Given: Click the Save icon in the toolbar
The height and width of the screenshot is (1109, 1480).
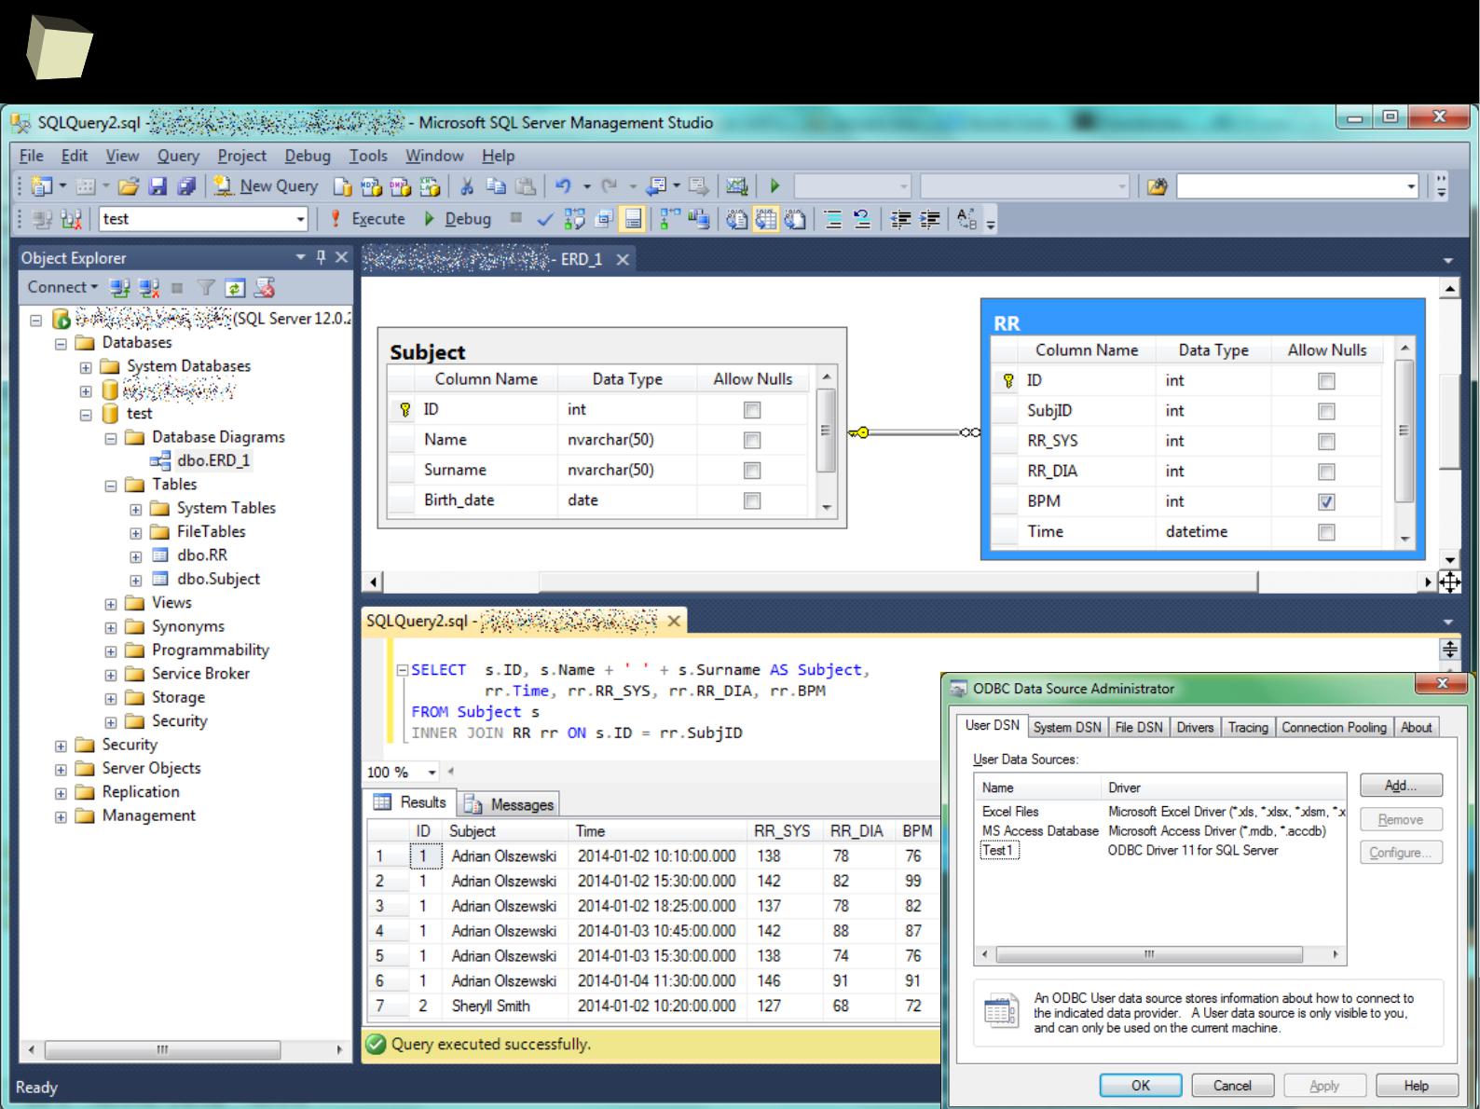Looking at the screenshot, I should (158, 186).
